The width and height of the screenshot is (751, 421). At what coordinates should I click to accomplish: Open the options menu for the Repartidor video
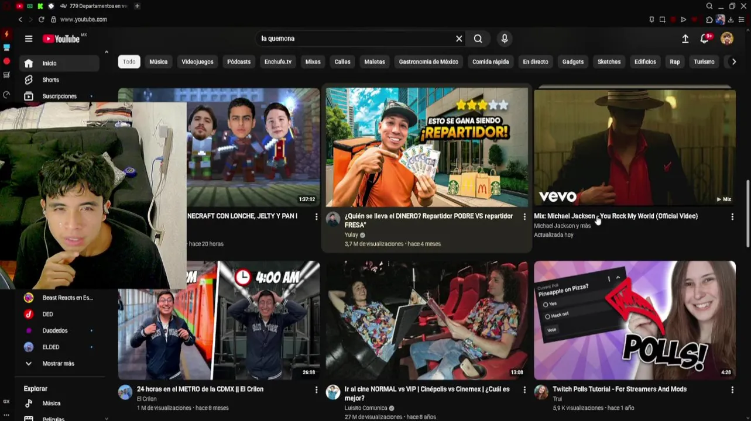point(524,217)
